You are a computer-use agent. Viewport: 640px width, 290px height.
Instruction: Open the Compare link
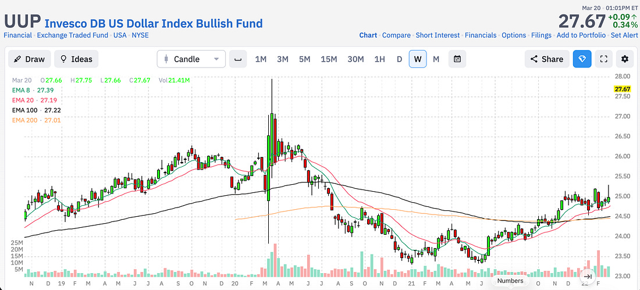point(396,35)
